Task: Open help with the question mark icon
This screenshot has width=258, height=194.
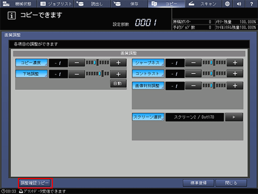Action: [252, 3]
